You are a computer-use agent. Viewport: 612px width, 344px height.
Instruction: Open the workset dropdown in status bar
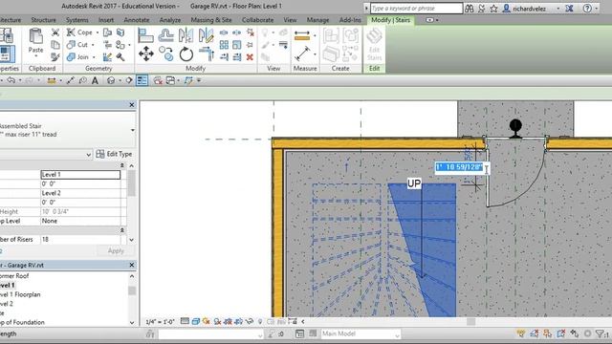[x=260, y=334]
